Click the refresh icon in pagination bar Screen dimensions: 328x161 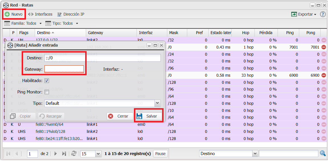click(74, 154)
